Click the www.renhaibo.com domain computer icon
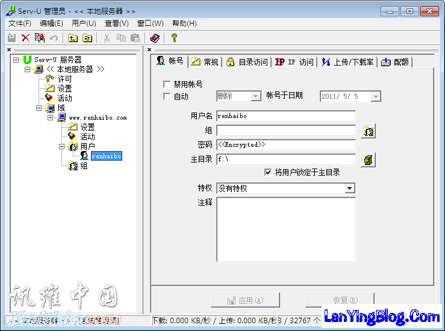The image size is (445, 331). tap(61, 117)
